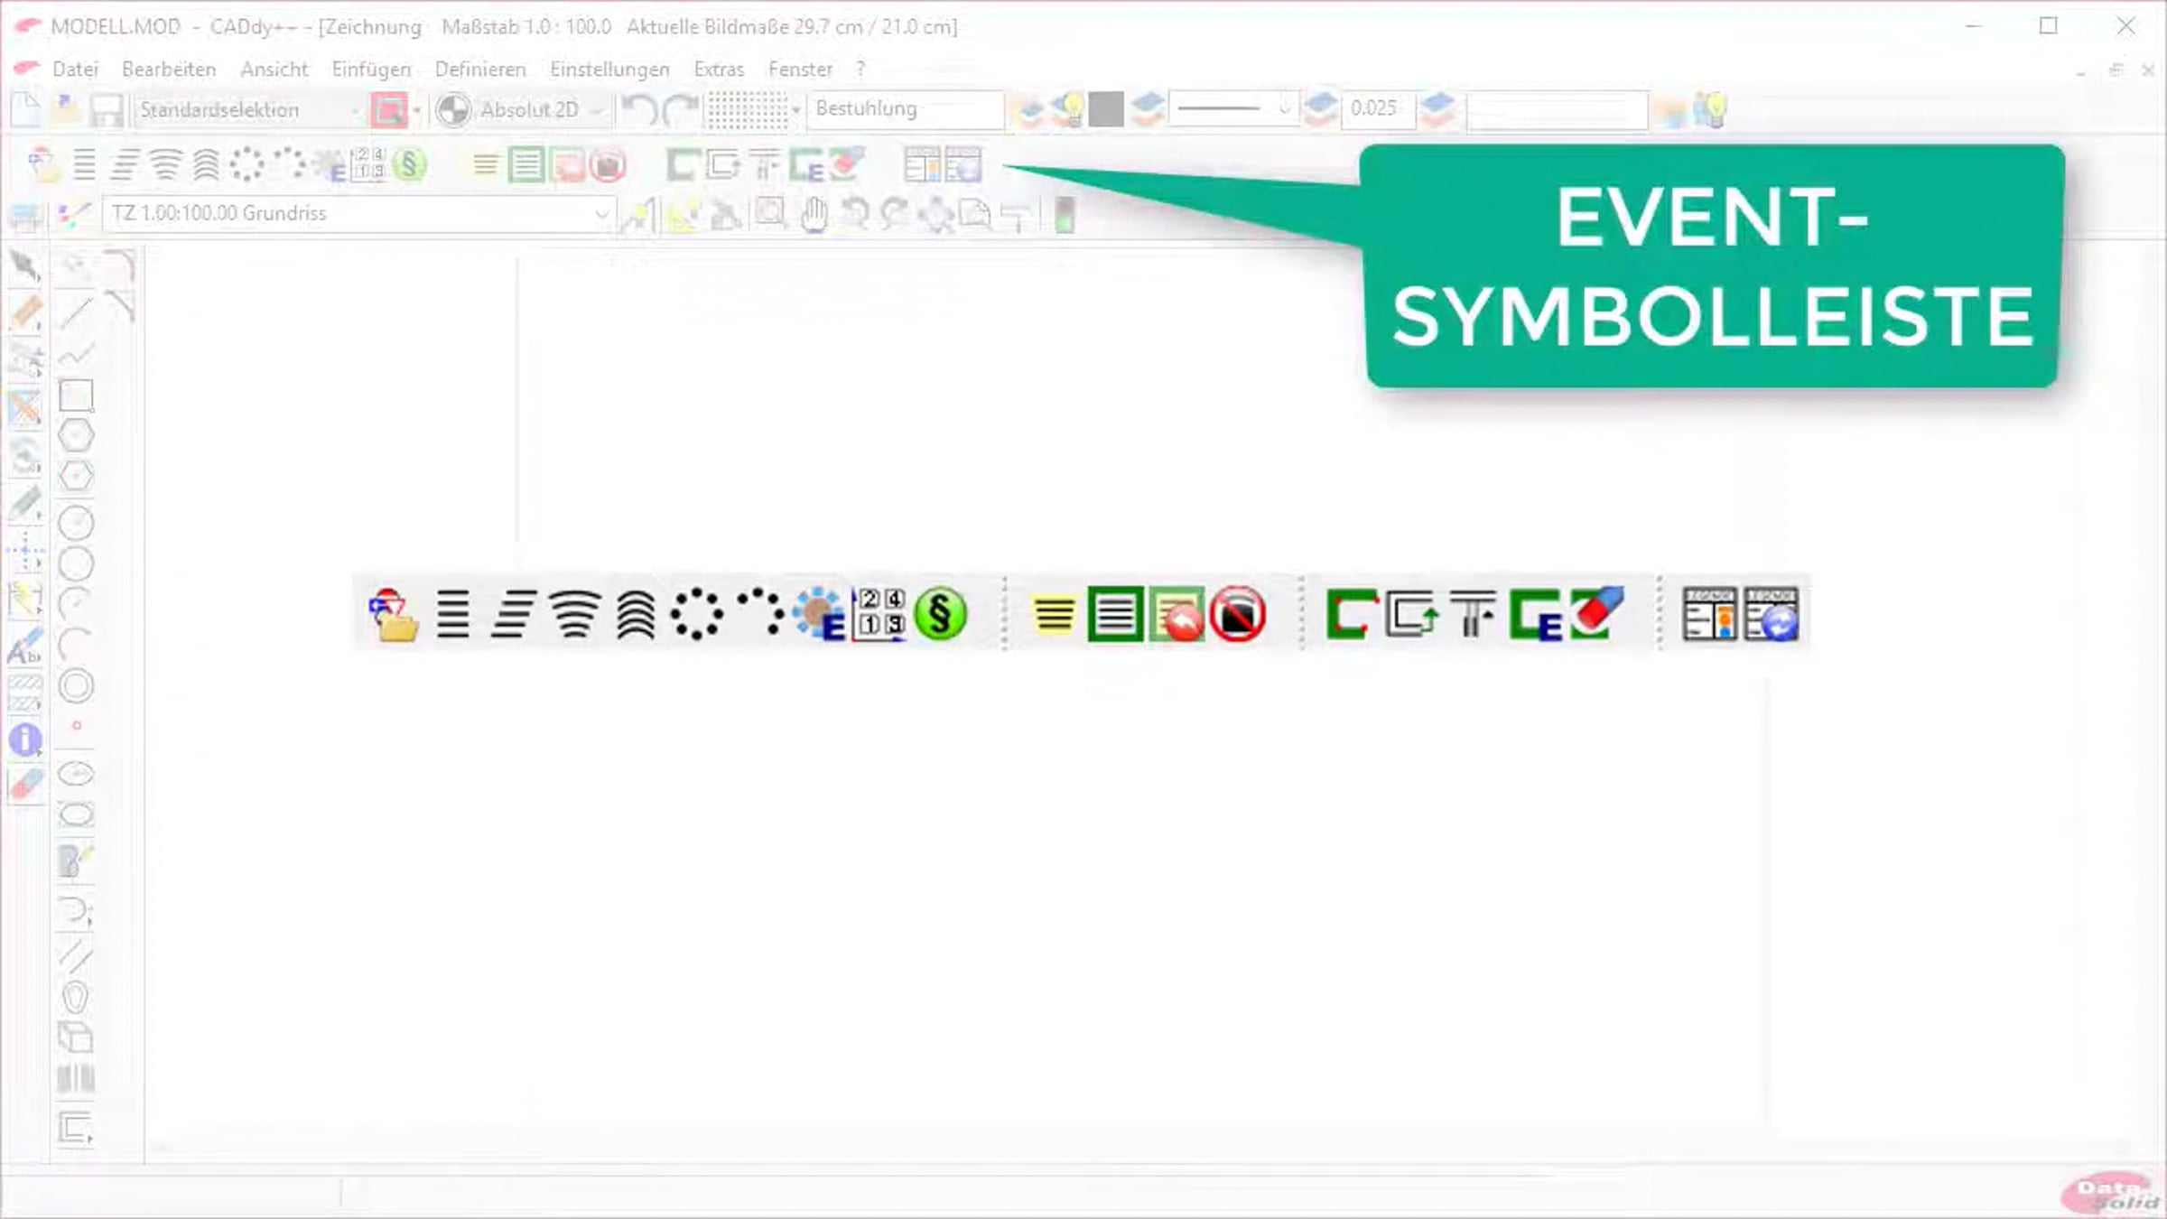Screen dimensions: 2167x1219
Task: Toggle the red selection-window mode button
Action: click(x=388, y=110)
